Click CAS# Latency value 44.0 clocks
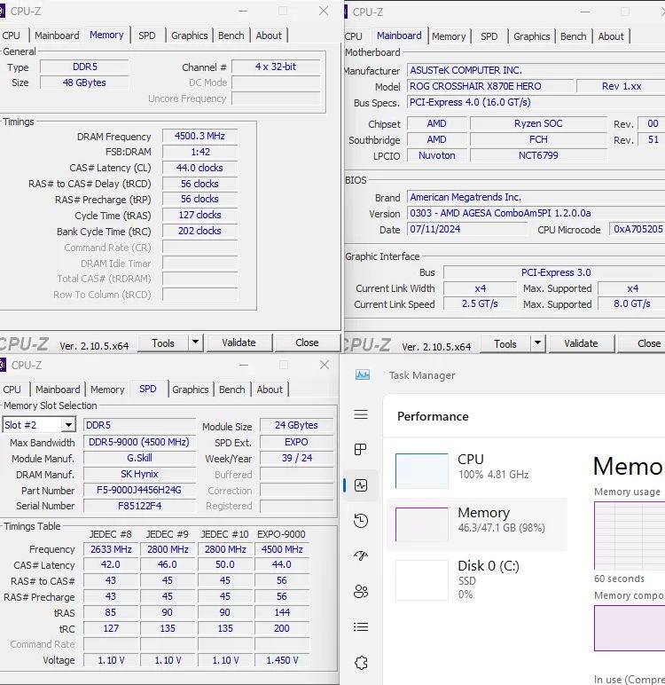Image resolution: width=665 pixels, height=685 pixels. tap(200, 168)
